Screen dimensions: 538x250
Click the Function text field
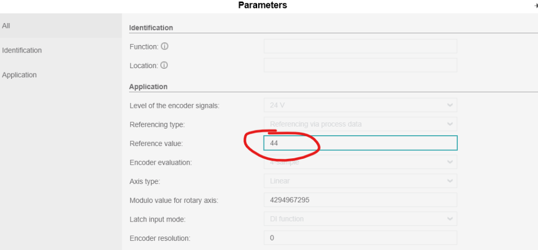point(360,47)
